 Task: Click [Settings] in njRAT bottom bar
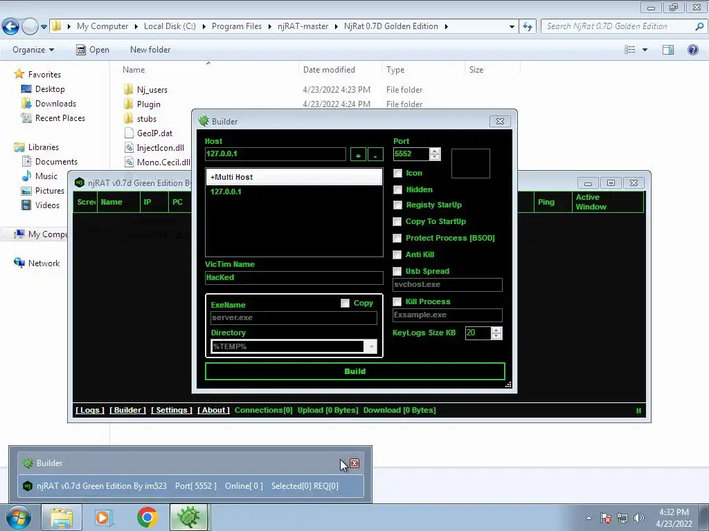[172, 411]
